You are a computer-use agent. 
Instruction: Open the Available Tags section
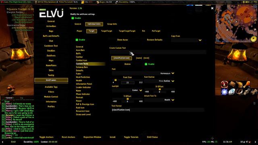click(51, 87)
